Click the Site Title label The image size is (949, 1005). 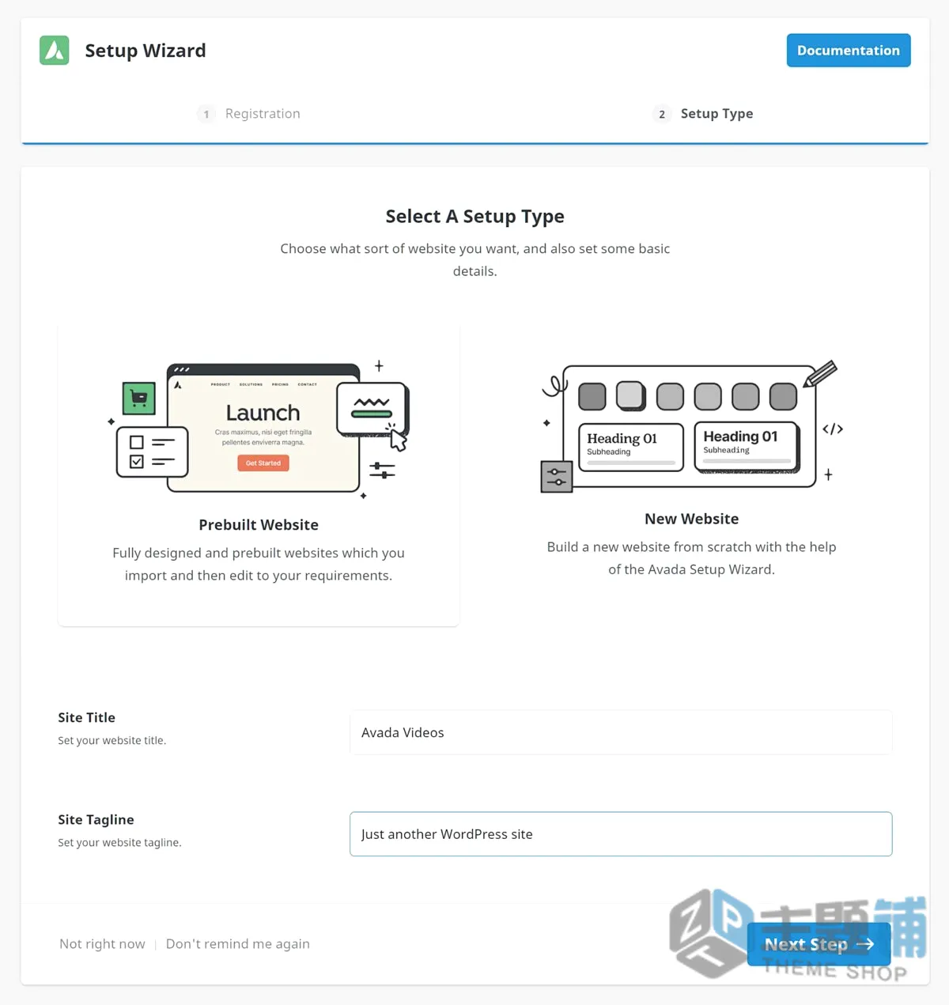pos(86,717)
